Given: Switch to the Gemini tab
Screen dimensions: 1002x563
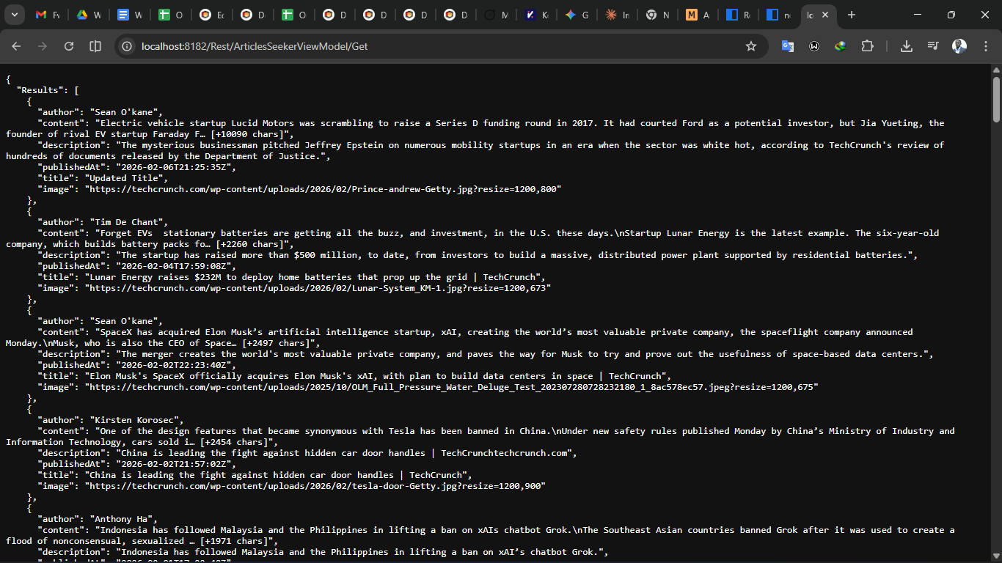Looking at the screenshot, I should pyautogui.click(x=577, y=15).
